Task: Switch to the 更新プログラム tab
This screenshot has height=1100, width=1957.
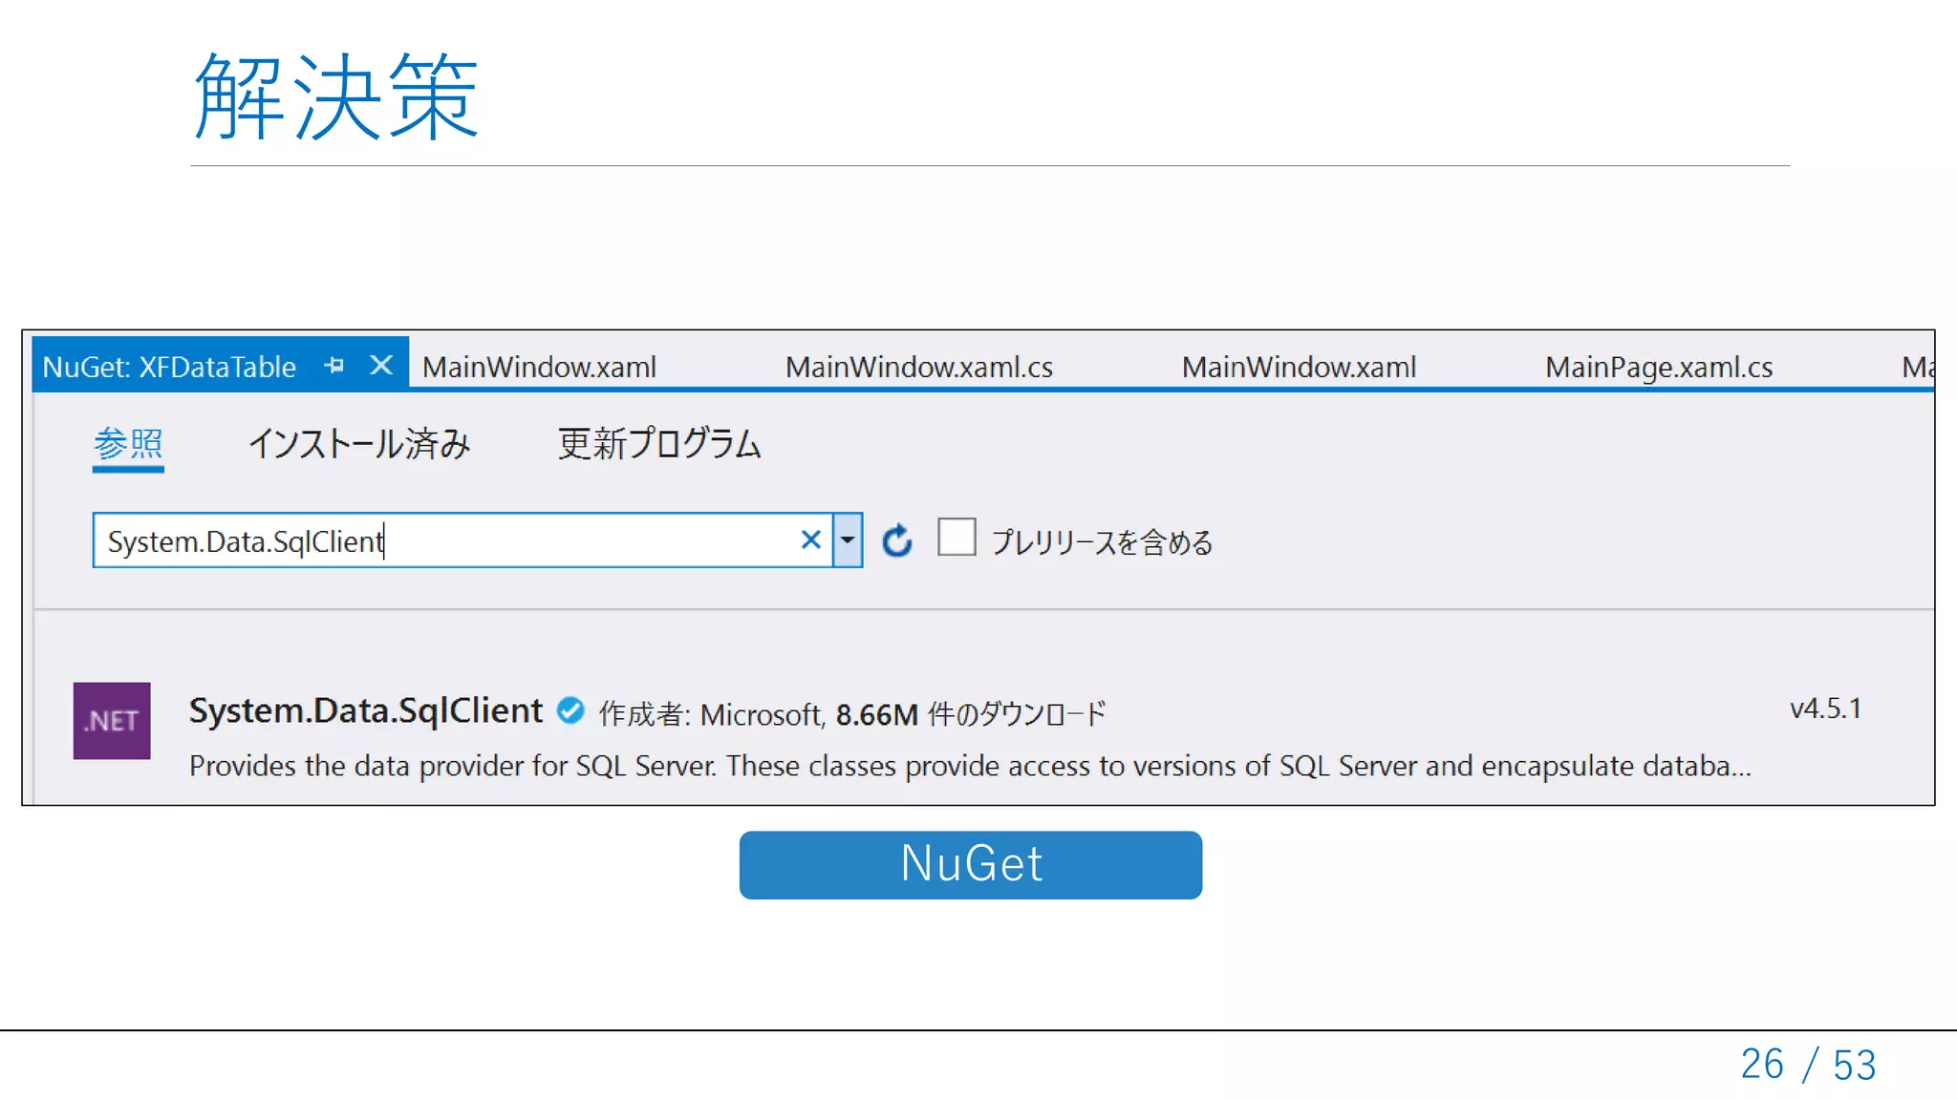Action: (659, 444)
